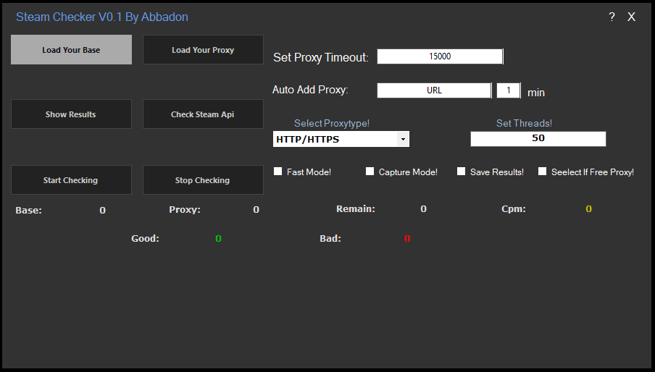Click the Proxy: counter label

(185, 209)
